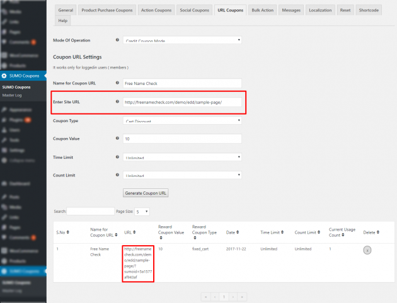Open the Page Size dropdown
The width and height of the screenshot is (397, 303).
click(x=142, y=212)
